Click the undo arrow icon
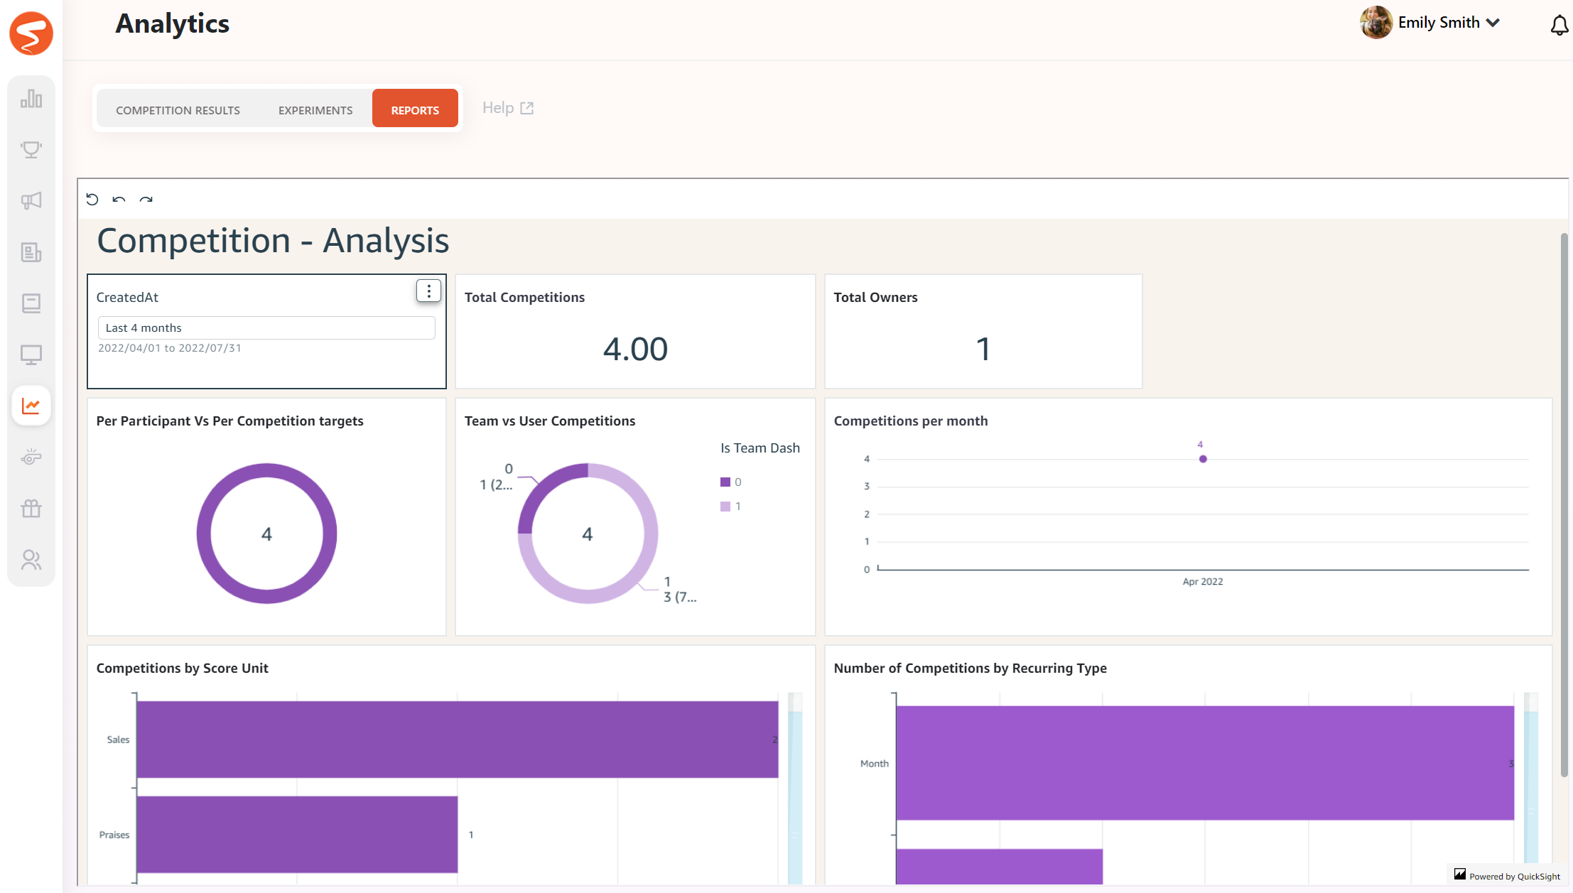 click(119, 200)
